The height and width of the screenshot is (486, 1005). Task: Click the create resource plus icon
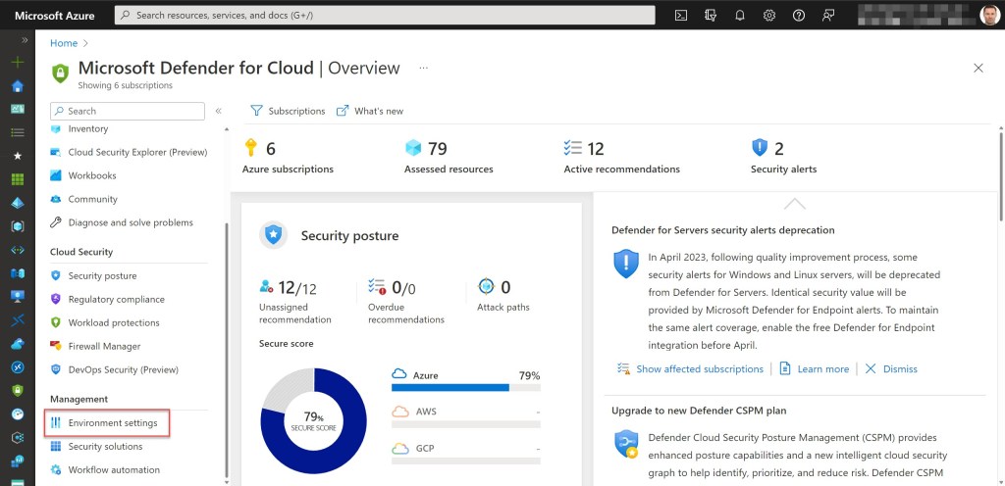coord(17,62)
